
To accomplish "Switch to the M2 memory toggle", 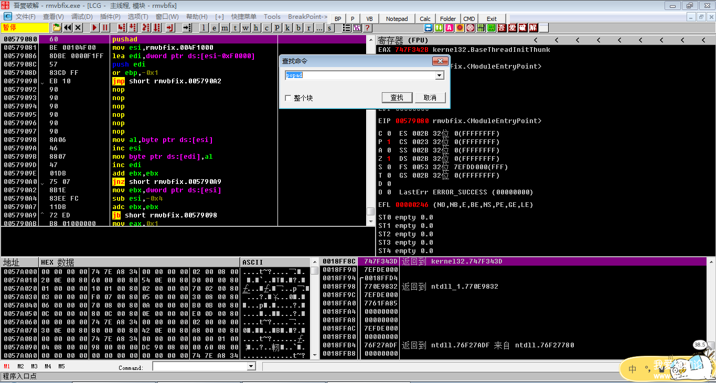I will click(x=20, y=366).
